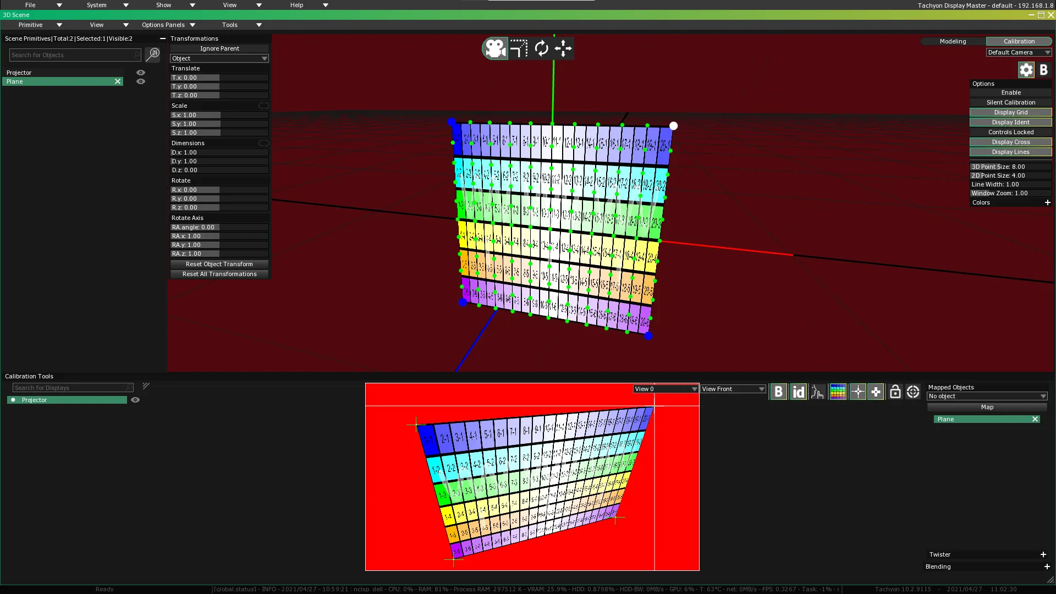This screenshot has width=1056, height=594.
Task: Click the pencil icon in Calibration Tools
Action: tap(146, 387)
